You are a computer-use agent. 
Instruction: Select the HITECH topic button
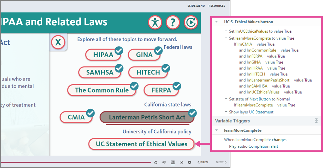click(x=148, y=73)
